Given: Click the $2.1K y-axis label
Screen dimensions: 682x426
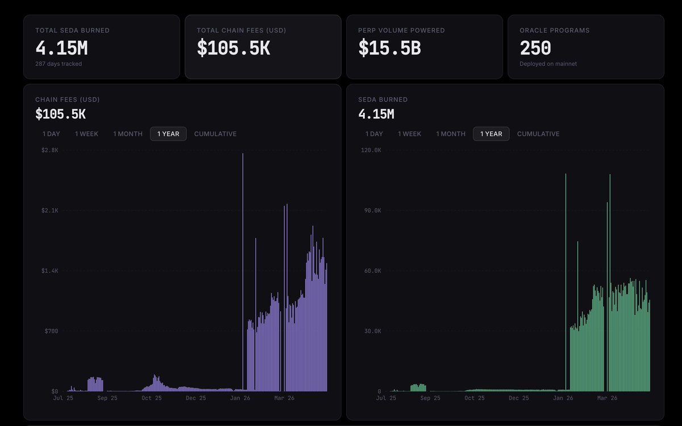Looking at the screenshot, I should (x=50, y=210).
